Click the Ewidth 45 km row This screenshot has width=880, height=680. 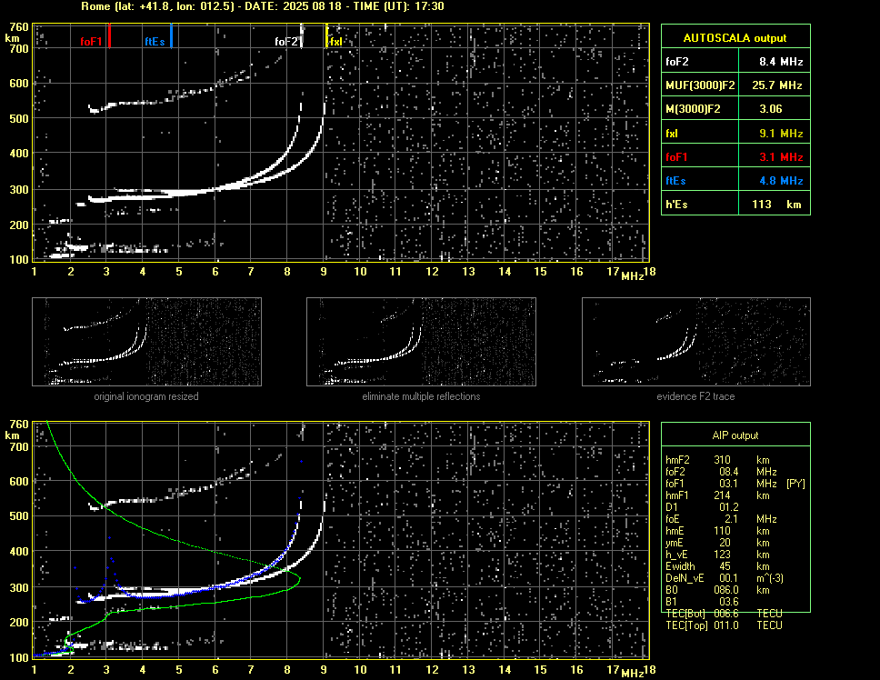click(717, 566)
